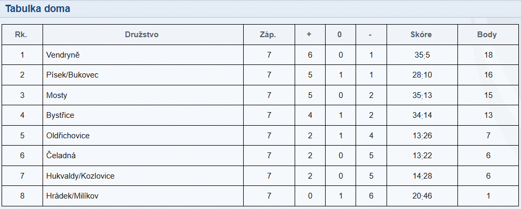Open the Vendryně team entry
The image size is (521, 209).
pos(63,55)
